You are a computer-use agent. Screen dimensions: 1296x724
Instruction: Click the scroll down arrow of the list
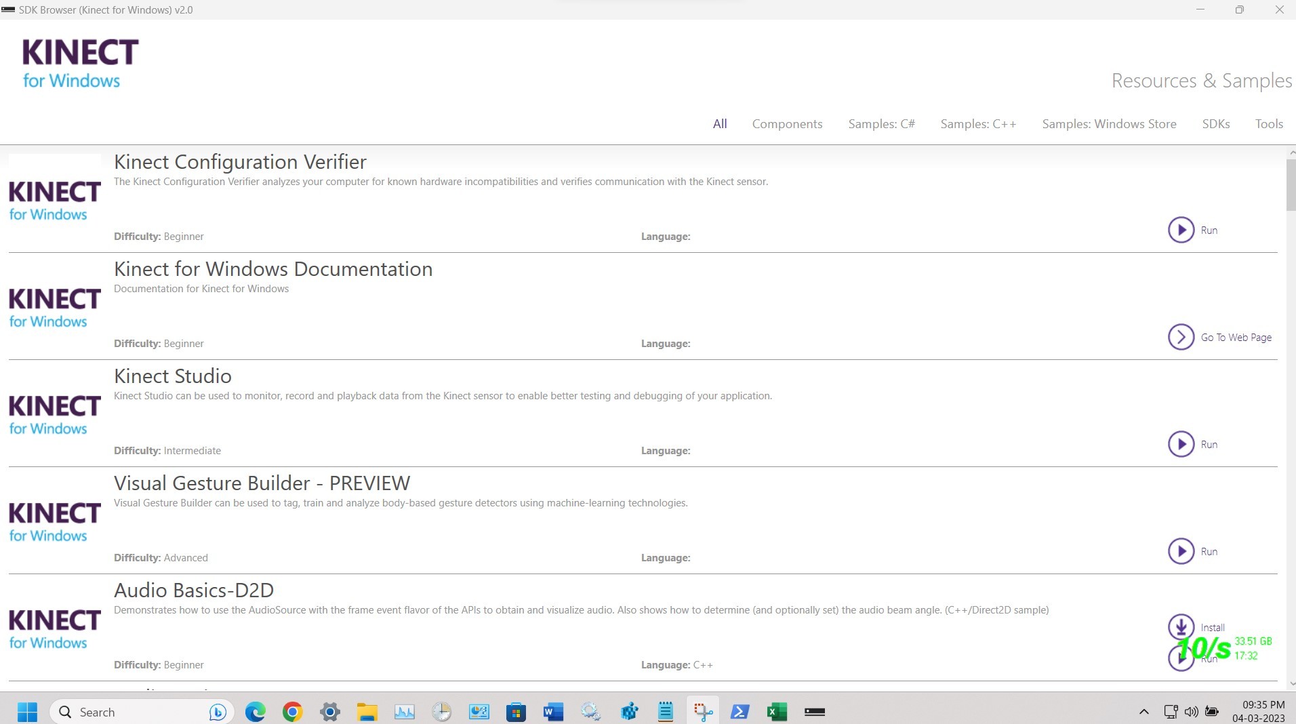pos(1291,683)
